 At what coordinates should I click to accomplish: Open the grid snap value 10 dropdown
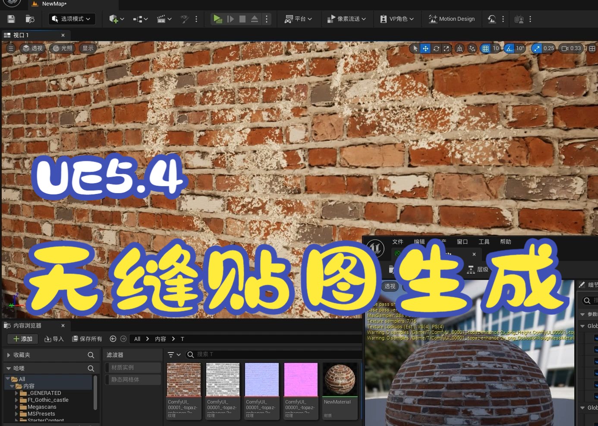(x=496, y=48)
